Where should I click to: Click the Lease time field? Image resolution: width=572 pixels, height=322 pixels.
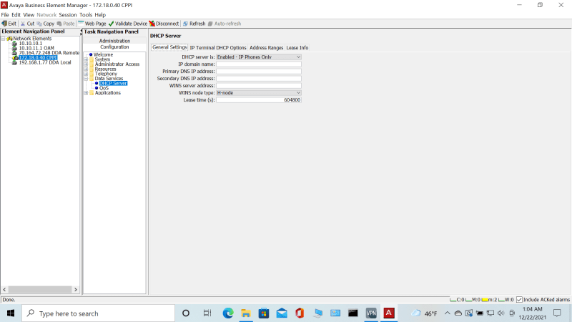click(x=259, y=99)
